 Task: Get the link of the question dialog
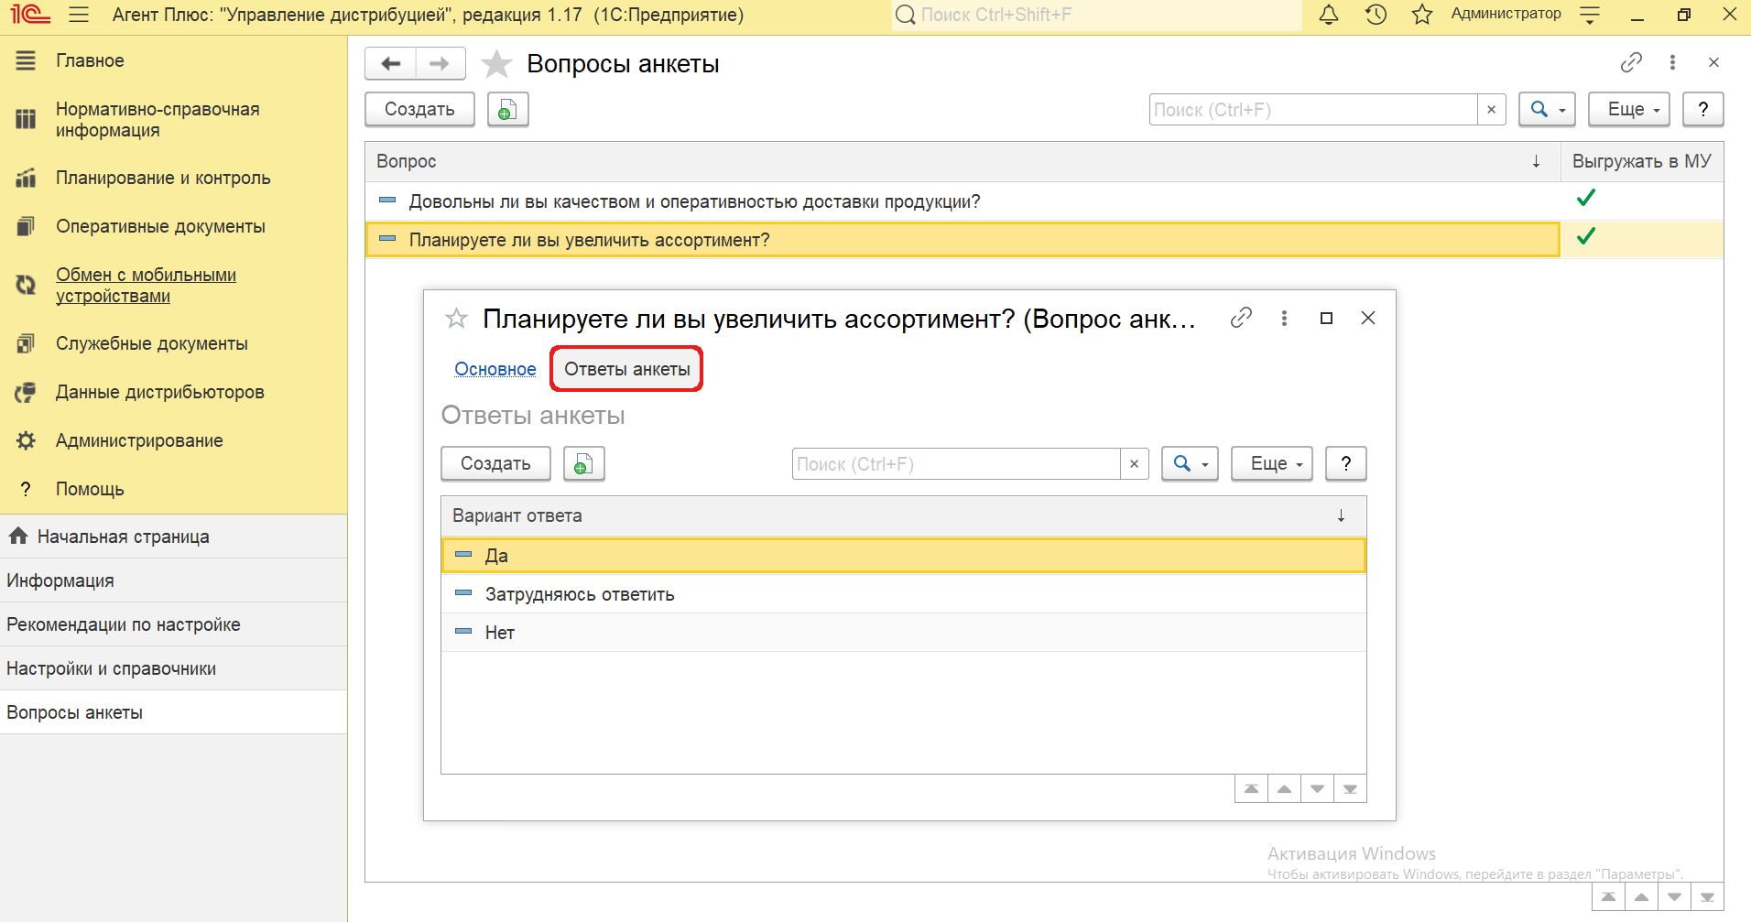[1241, 318]
